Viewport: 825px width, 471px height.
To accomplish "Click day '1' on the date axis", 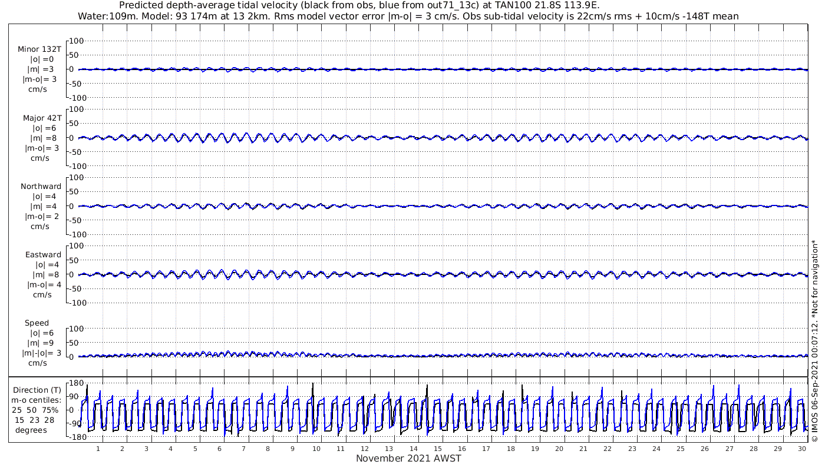I will [x=98, y=449].
